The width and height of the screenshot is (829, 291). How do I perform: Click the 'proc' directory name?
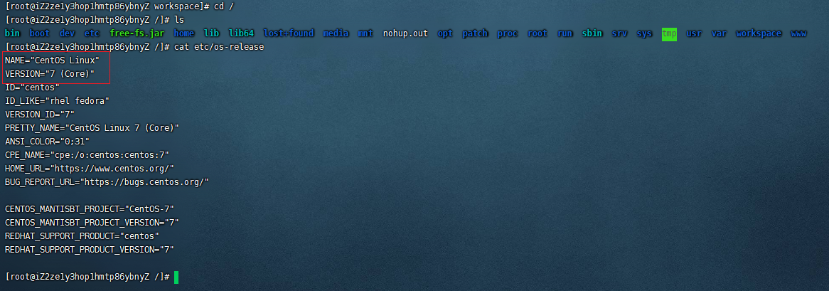[508, 33]
